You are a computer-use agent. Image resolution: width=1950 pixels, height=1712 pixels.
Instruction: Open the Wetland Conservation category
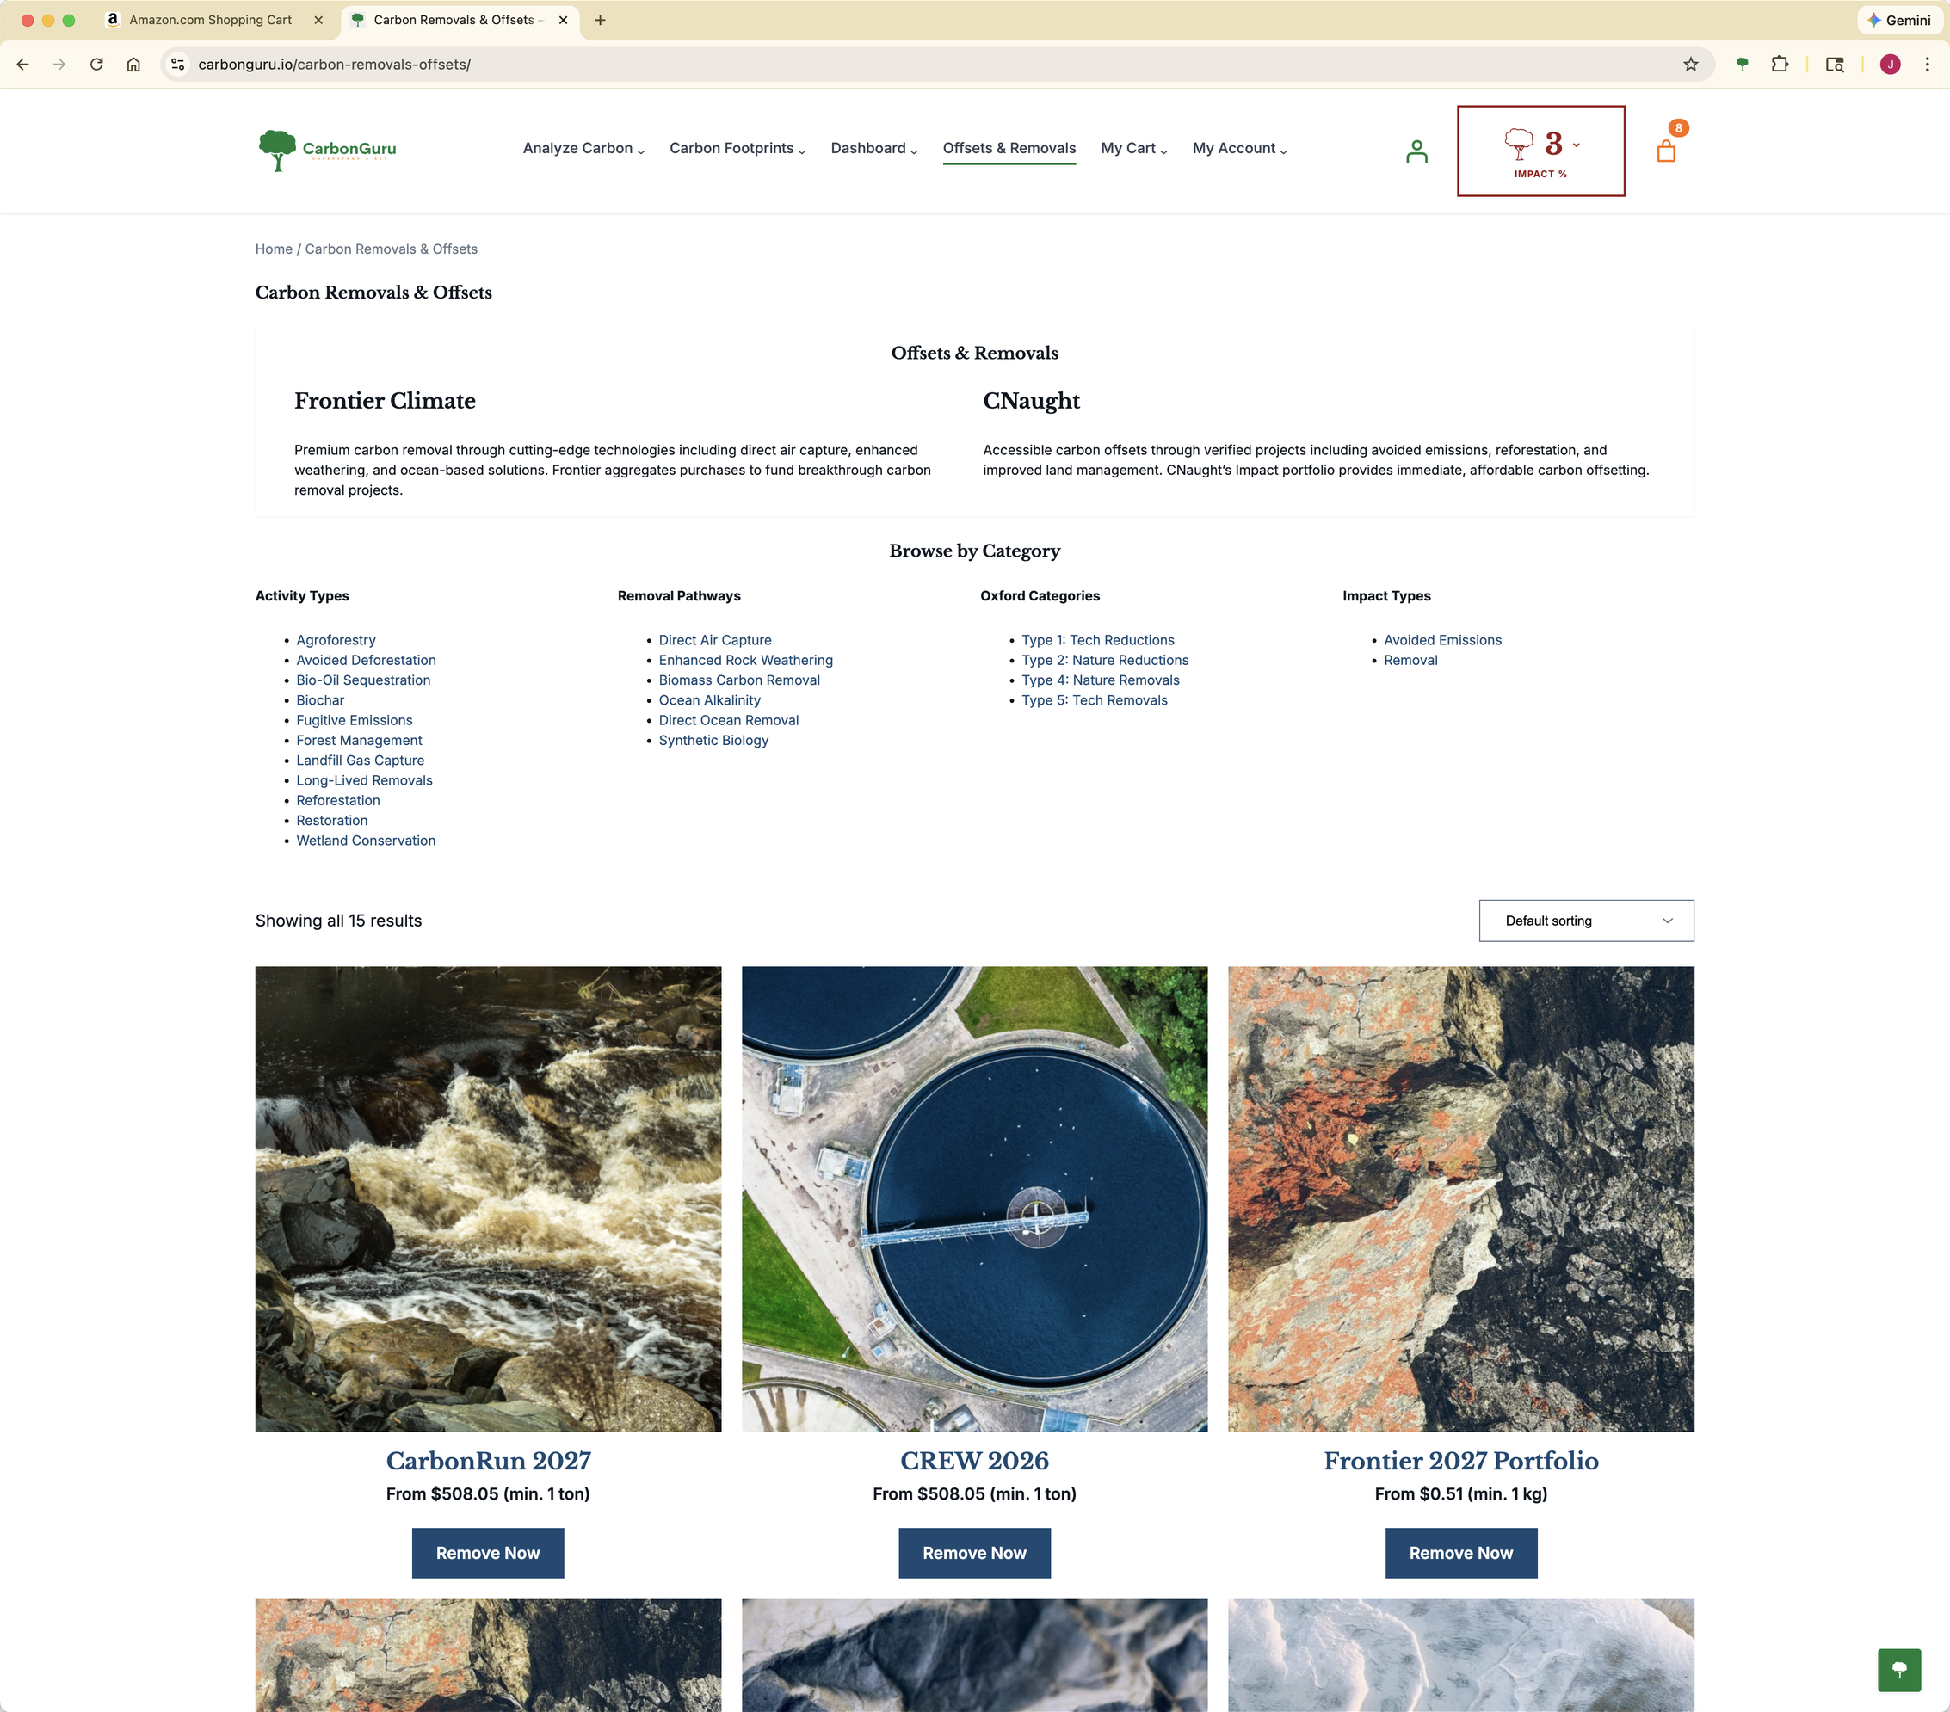pyautogui.click(x=367, y=841)
